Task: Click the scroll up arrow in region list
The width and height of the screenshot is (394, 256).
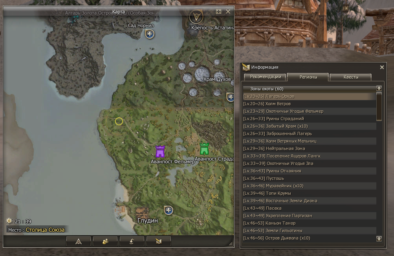Action: coord(379,89)
